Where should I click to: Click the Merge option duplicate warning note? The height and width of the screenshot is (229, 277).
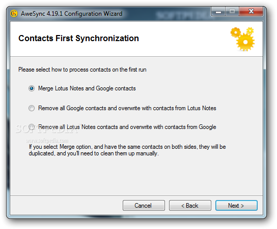pos(127,150)
